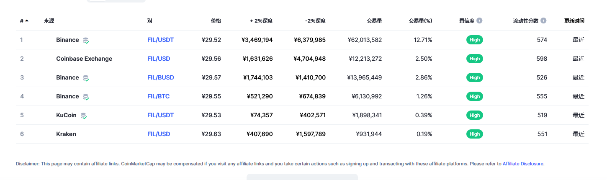Sort by the 交易量(%) column header
The width and height of the screenshot is (607, 180).
click(420, 21)
